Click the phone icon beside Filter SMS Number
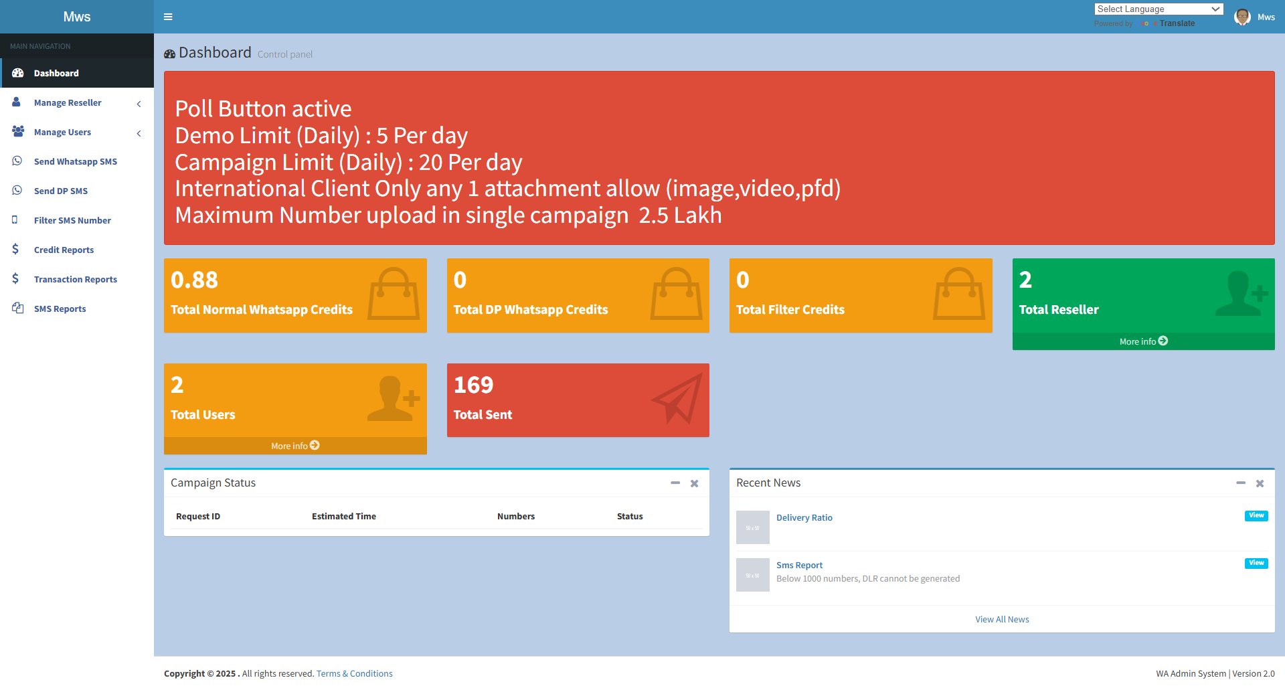The image size is (1285, 690). [x=15, y=220]
